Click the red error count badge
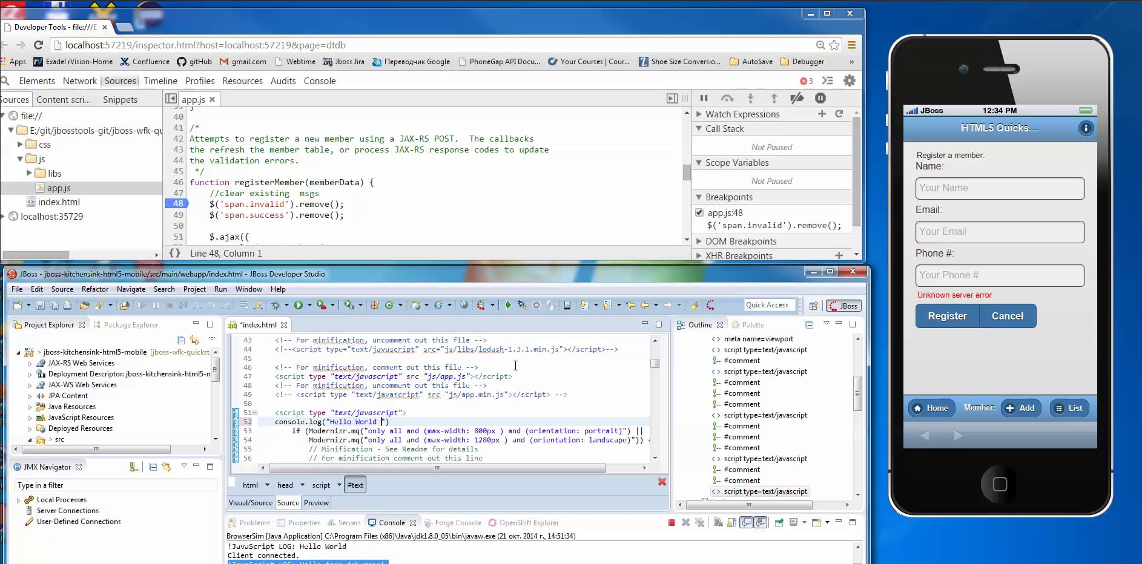This screenshot has width=1142, height=564. (807, 81)
